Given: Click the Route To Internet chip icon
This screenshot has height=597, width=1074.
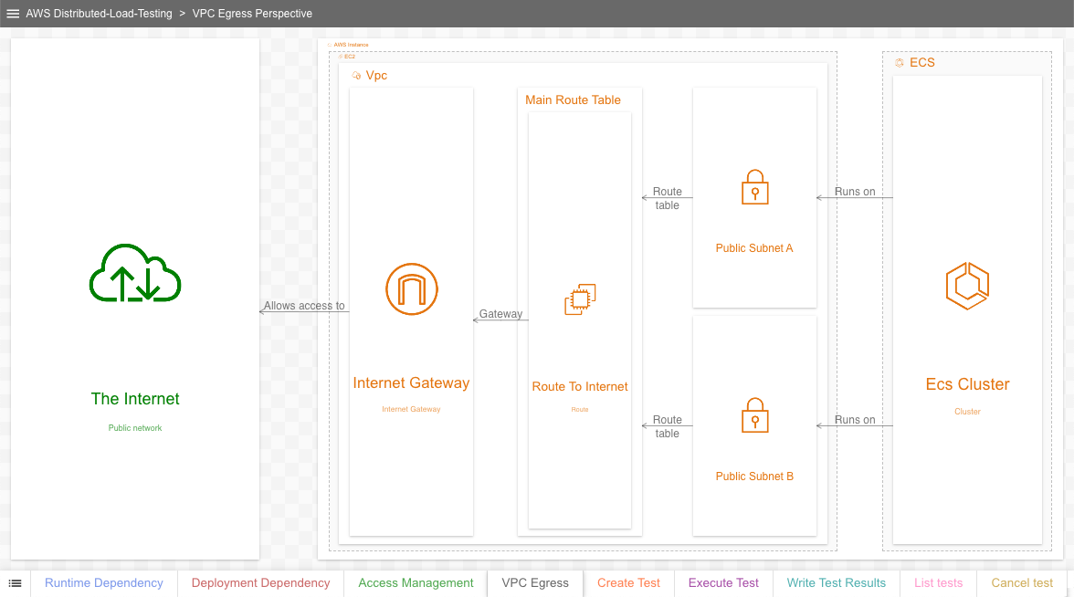Looking at the screenshot, I should coord(580,299).
